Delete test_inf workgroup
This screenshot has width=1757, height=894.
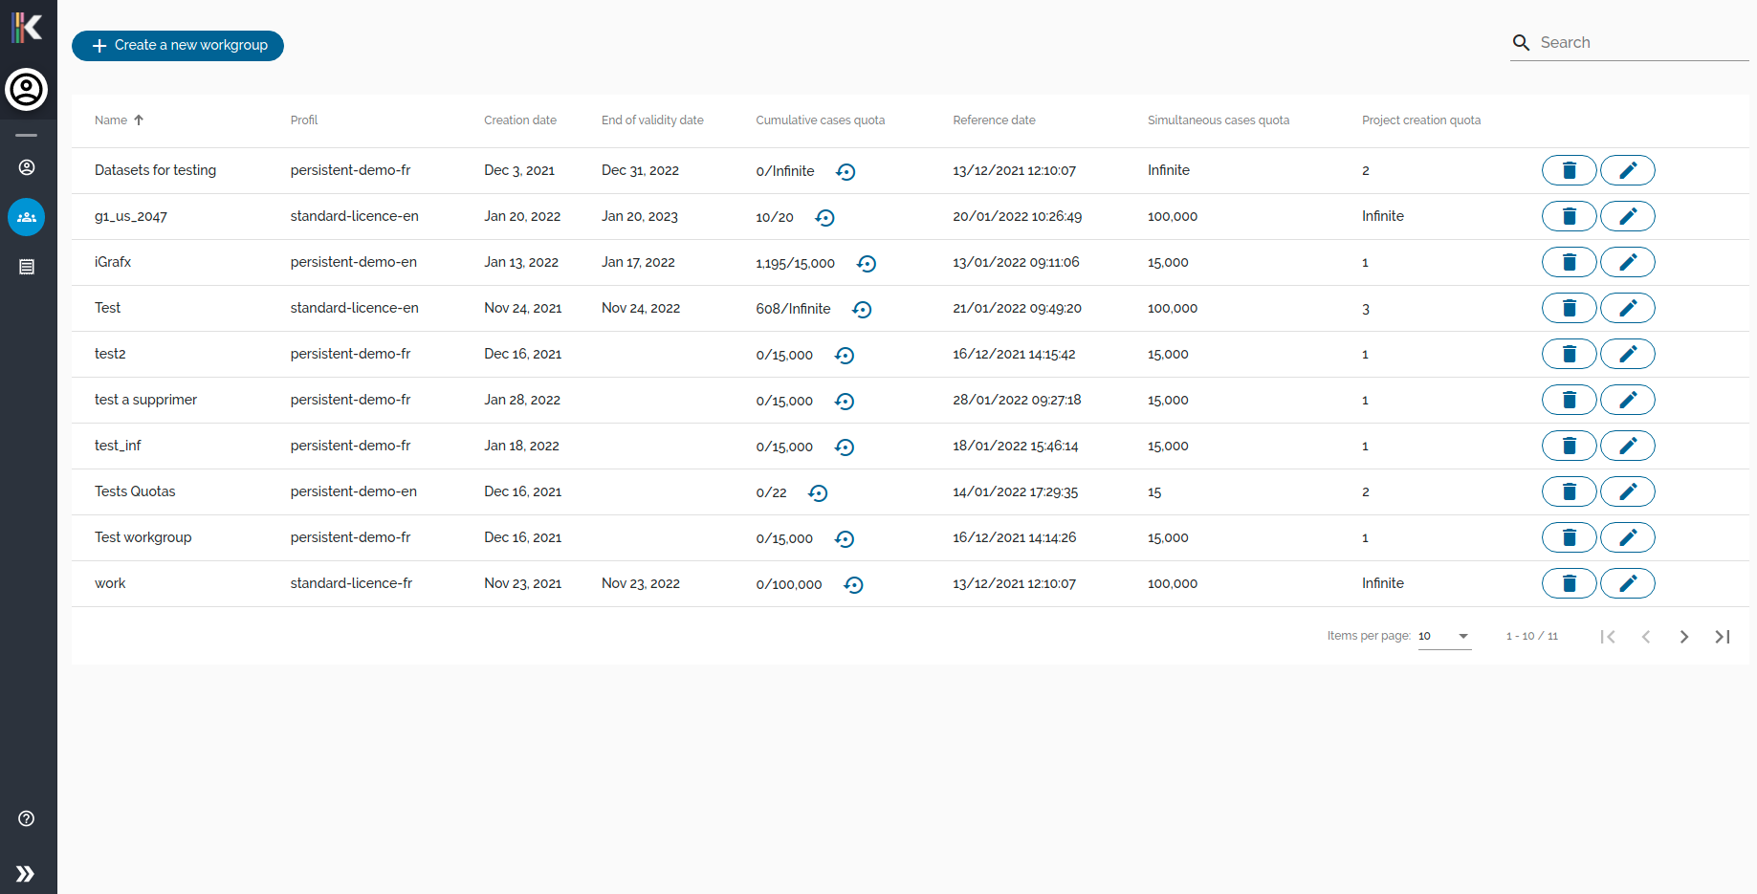[x=1570, y=446]
